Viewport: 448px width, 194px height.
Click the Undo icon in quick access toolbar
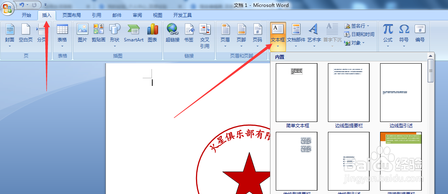(22, 5)
